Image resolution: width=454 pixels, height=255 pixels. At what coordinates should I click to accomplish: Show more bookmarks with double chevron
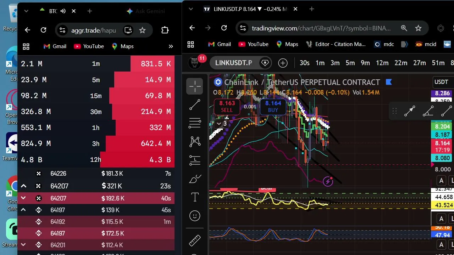click(171, 46)
